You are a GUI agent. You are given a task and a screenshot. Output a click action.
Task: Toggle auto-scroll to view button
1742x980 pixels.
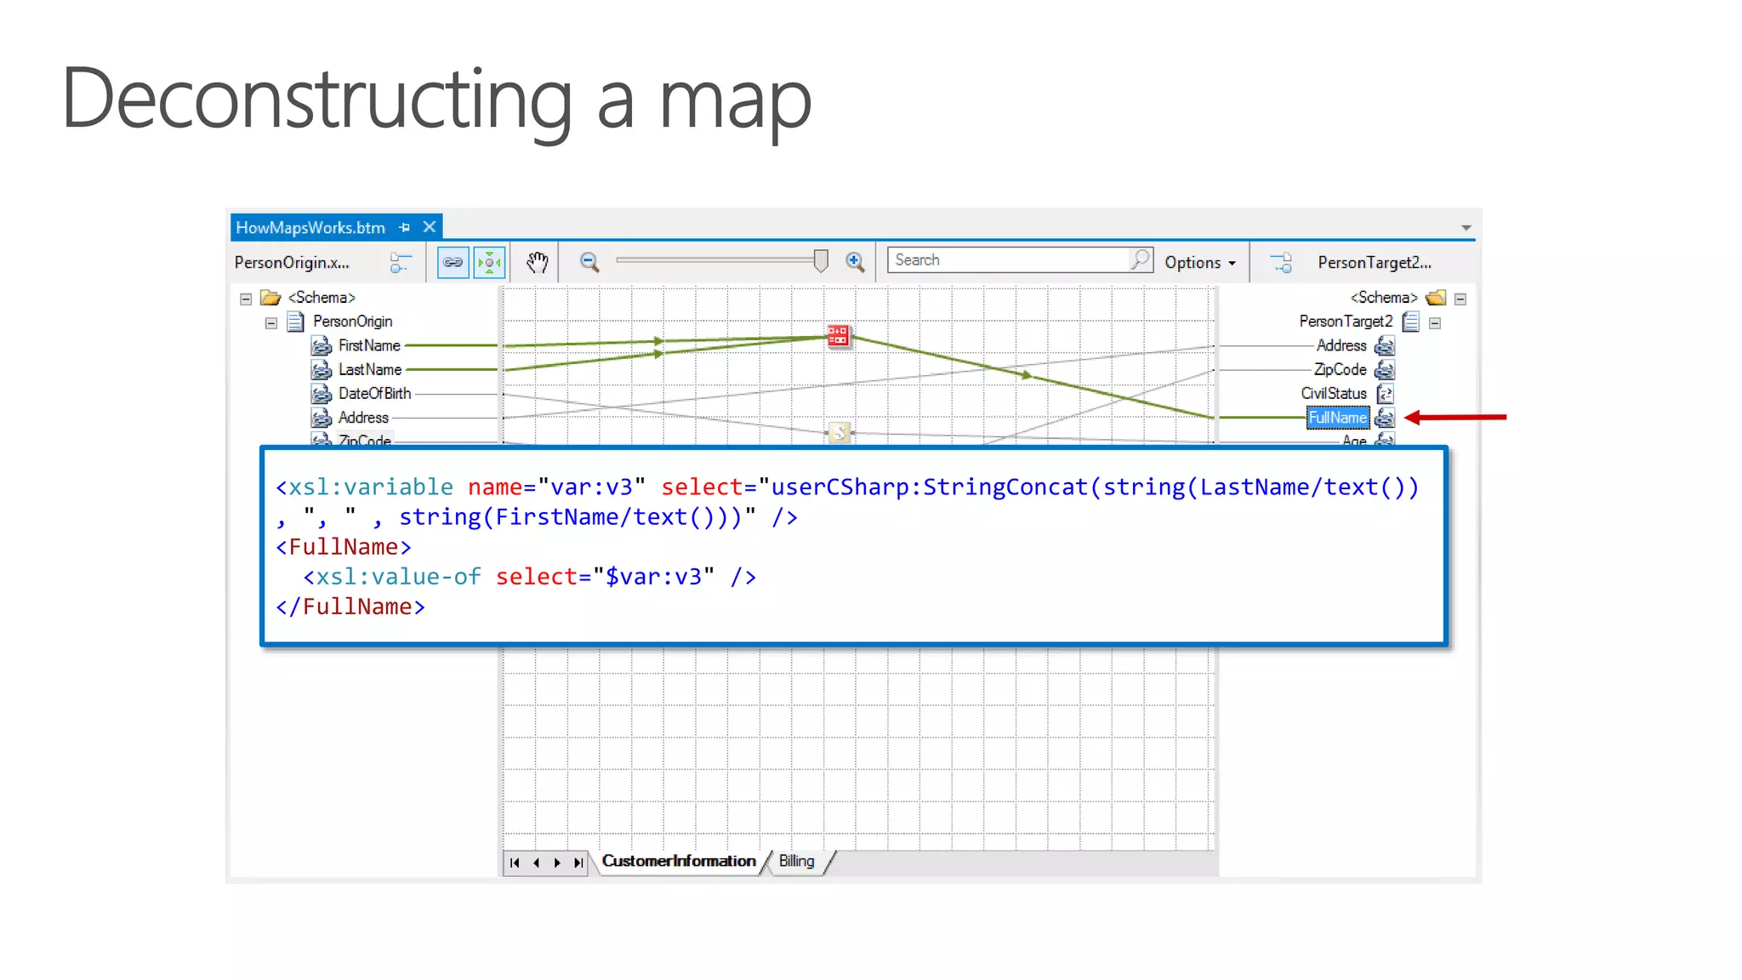click(490, 262)
